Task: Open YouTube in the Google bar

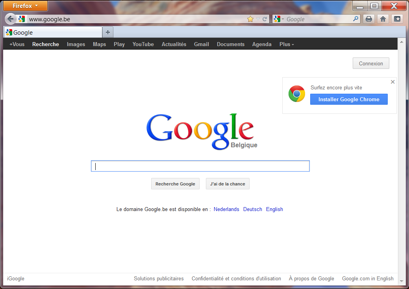Action: click(x=143, y=44)
